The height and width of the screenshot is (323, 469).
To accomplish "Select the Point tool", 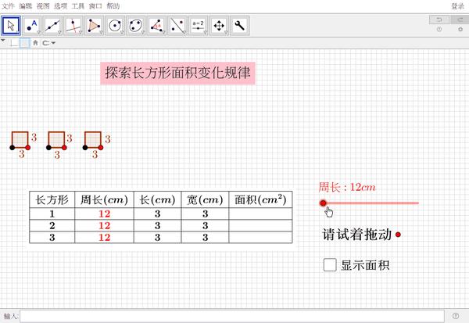I will tap(32, 26).
